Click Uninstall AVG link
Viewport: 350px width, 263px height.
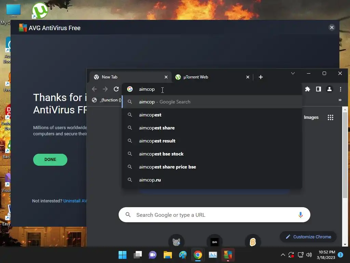coord(75,201)
